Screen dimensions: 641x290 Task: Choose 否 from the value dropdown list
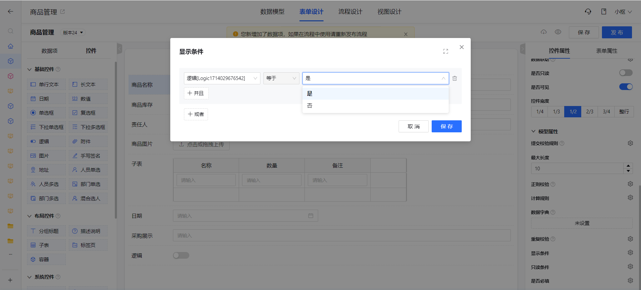(x=376, y=106)
